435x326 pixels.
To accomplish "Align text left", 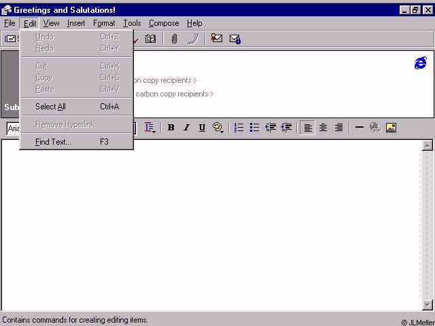I will coord(308,128).
